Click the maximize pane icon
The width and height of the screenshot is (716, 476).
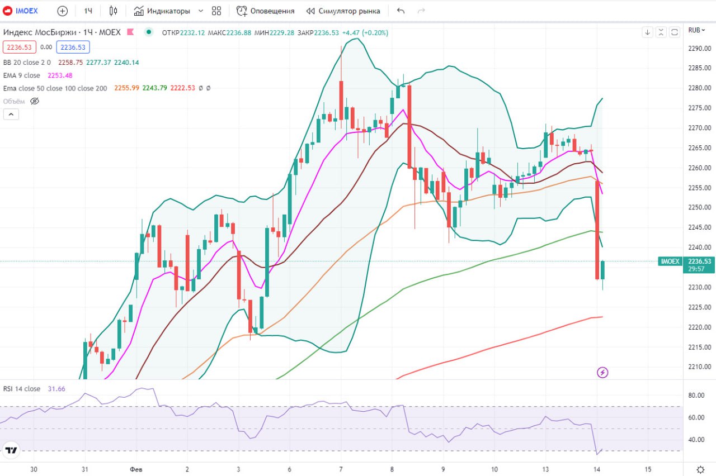[675, 32]
